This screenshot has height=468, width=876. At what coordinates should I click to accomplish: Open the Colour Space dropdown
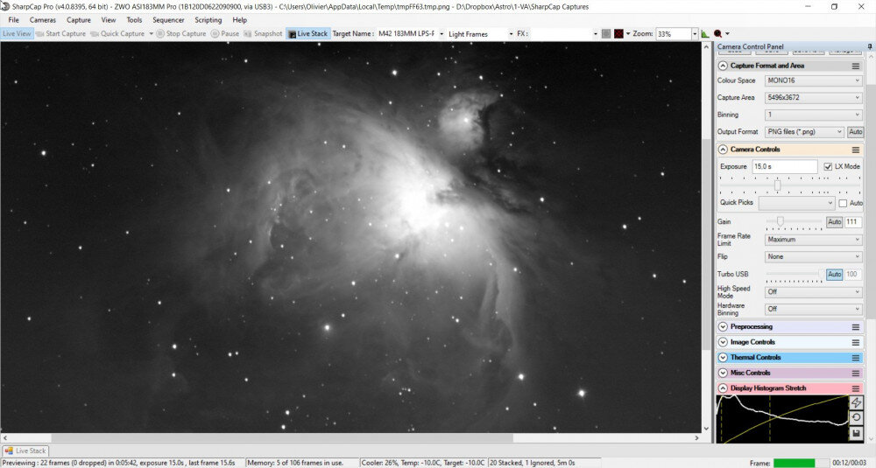tap(812, 80)
